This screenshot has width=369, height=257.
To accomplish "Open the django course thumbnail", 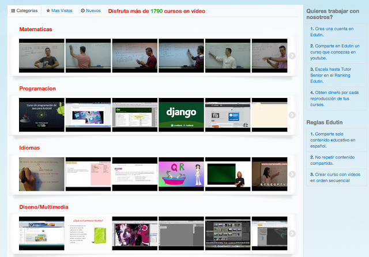I will 182,115.
